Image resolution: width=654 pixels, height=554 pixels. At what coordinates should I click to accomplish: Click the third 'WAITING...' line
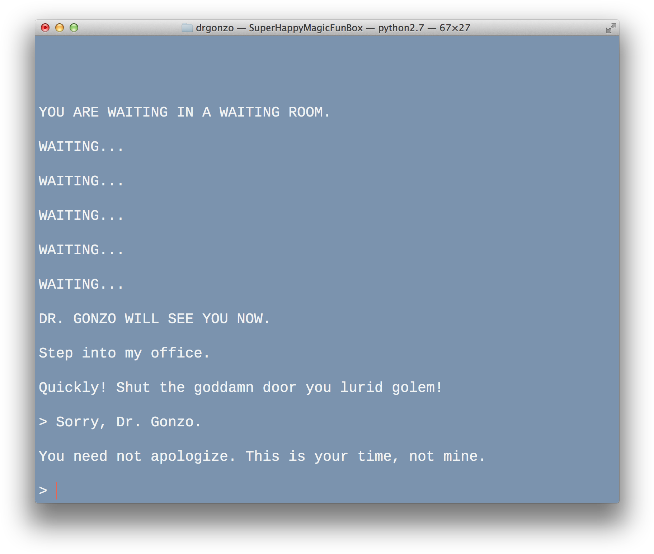pos(81,216)
